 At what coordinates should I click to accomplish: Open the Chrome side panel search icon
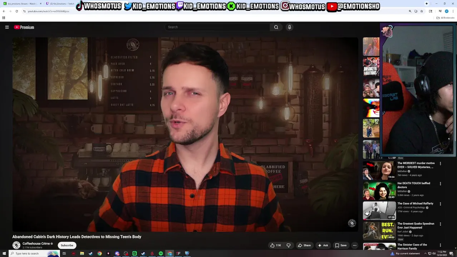[x=431, y=11]
